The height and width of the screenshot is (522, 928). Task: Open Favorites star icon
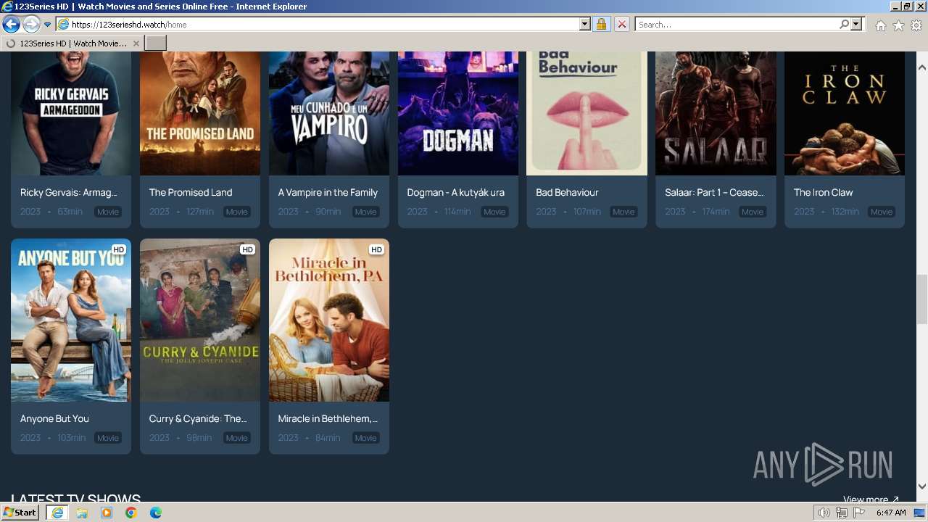click(898, 25)
